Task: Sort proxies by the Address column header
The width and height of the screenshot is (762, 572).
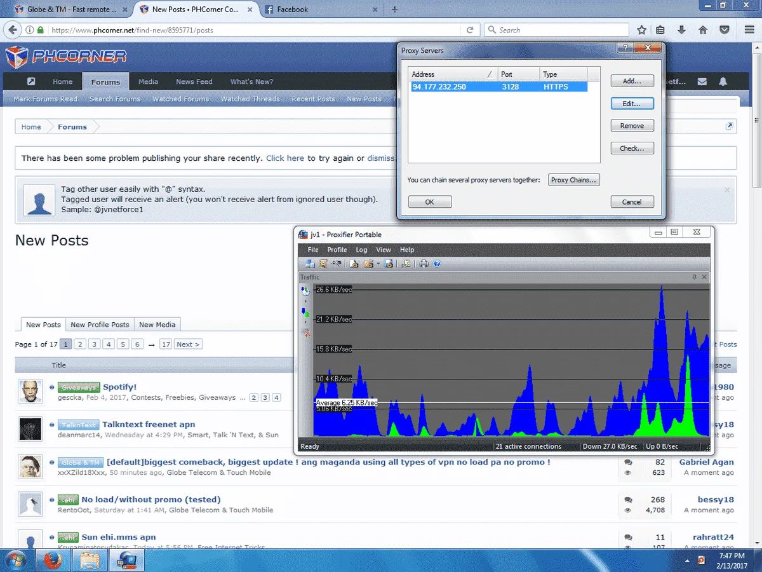Action: pos(452,74)
